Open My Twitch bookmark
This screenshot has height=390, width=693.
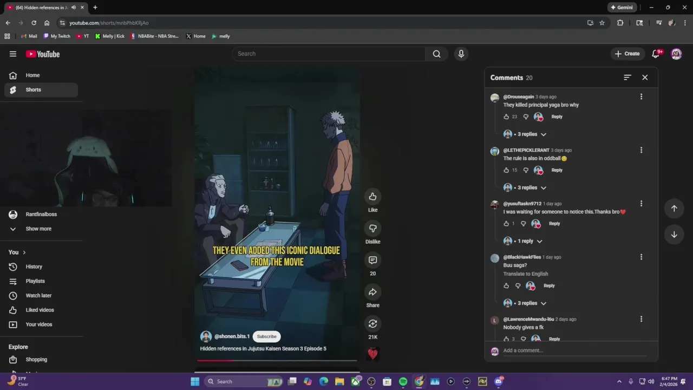(56, 36)
